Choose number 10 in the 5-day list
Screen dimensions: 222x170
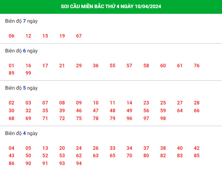(x=96, y=103)
